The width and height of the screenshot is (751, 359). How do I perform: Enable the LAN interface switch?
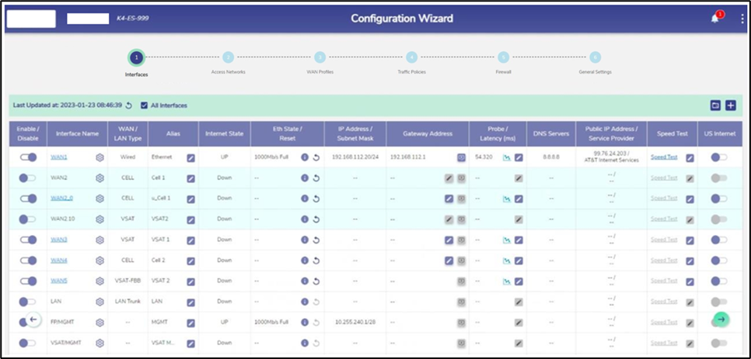[28, 301]
